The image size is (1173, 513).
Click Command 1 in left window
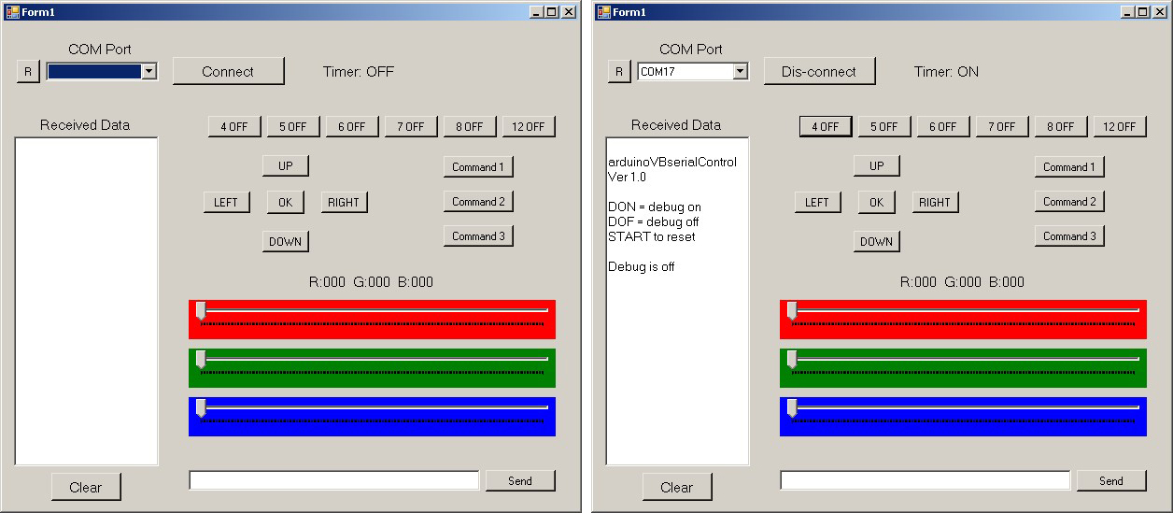point(478,166)
